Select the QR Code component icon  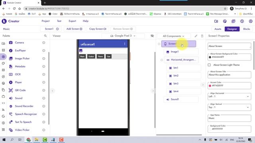11,90
